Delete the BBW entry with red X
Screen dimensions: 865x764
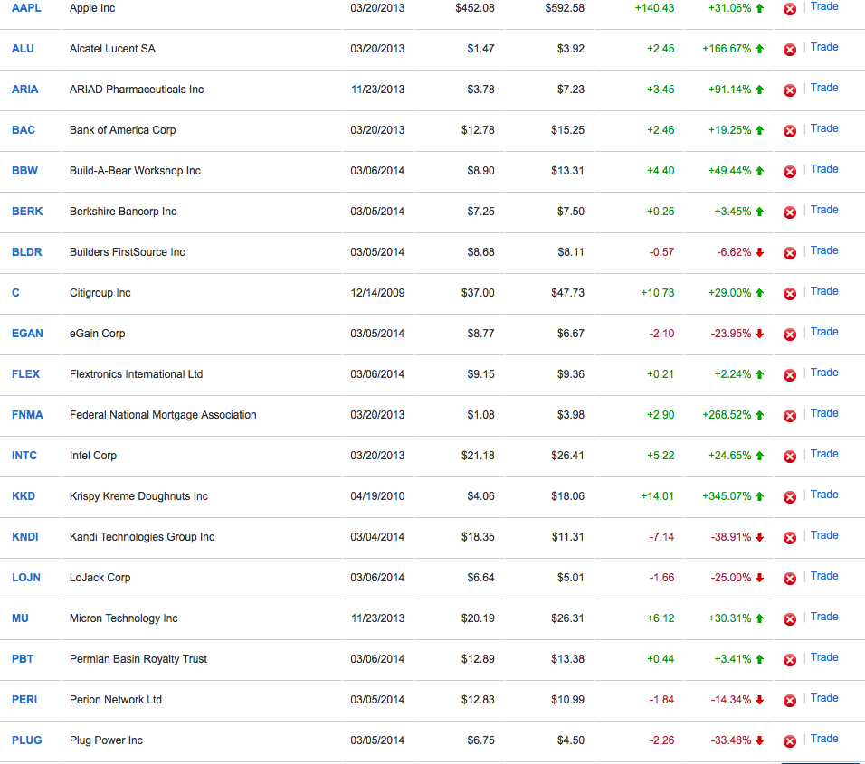789,172
